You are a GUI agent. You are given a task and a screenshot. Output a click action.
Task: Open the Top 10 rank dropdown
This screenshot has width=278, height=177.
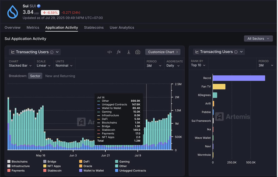[198, 65]
